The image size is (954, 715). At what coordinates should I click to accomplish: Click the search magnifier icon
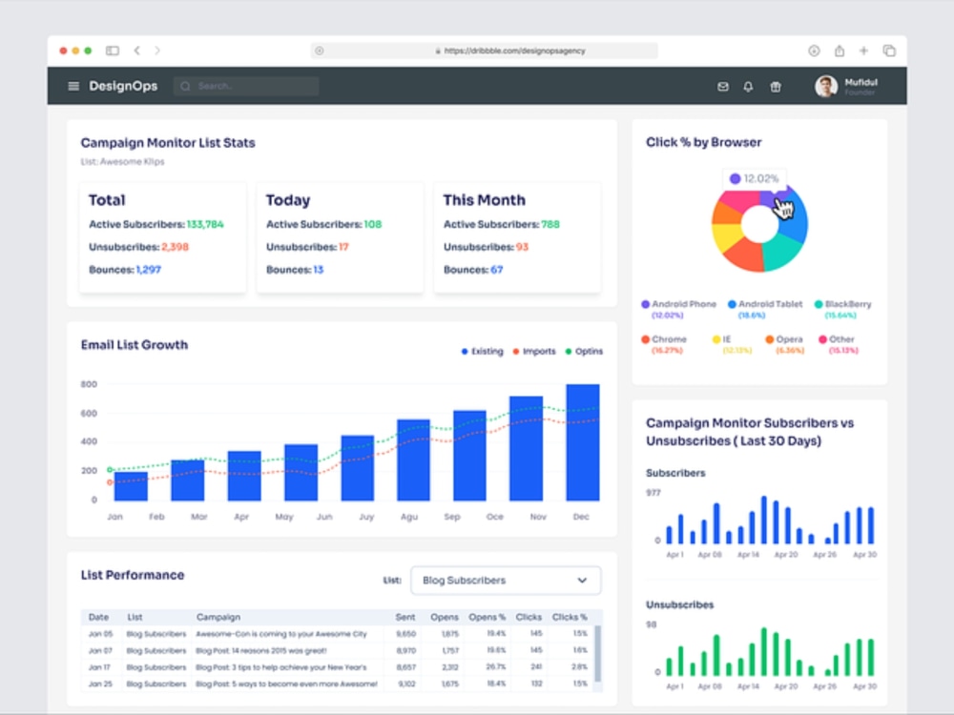(x=186, y=87)
